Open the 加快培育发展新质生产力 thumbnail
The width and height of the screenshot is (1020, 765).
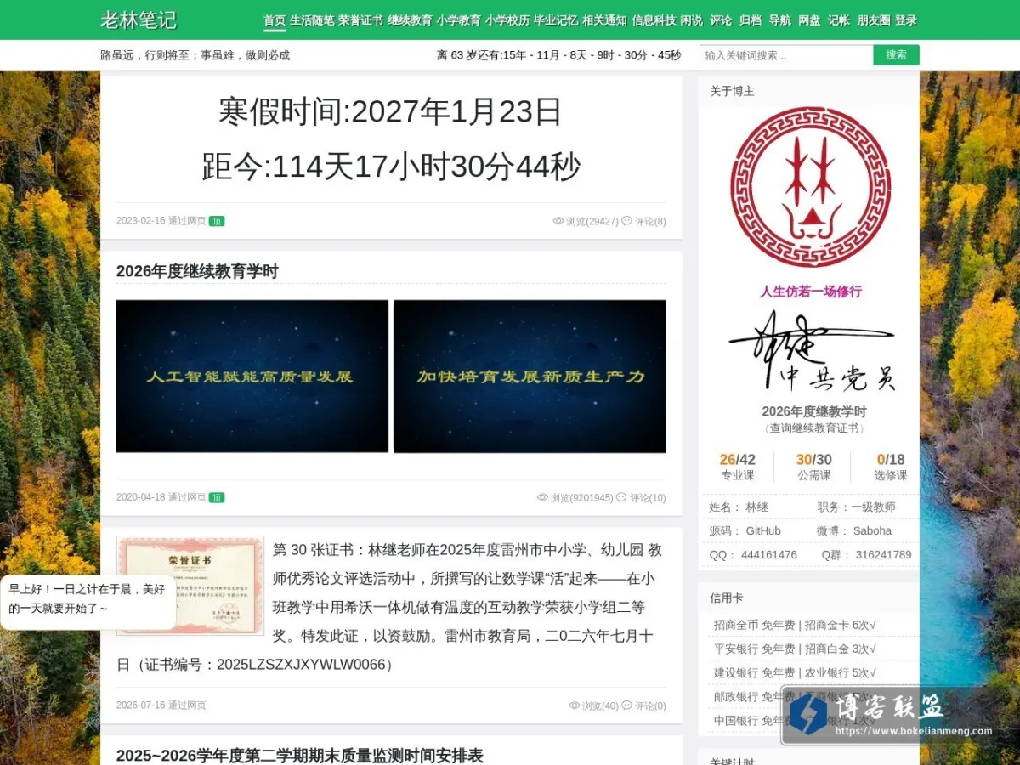tap(530, 376)
